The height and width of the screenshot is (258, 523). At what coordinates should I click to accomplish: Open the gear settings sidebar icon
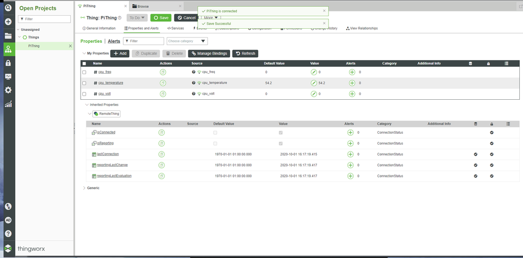click(8, 90)
